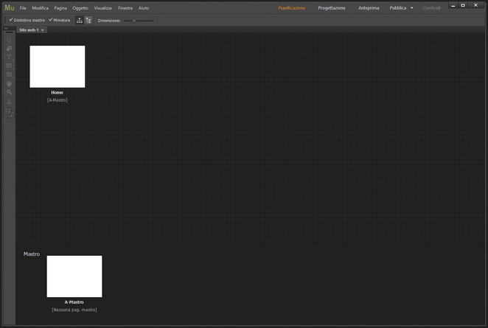Screen dimensions: 488x328
Task: Switch to Pianificazione view
Action: point(292,8)
